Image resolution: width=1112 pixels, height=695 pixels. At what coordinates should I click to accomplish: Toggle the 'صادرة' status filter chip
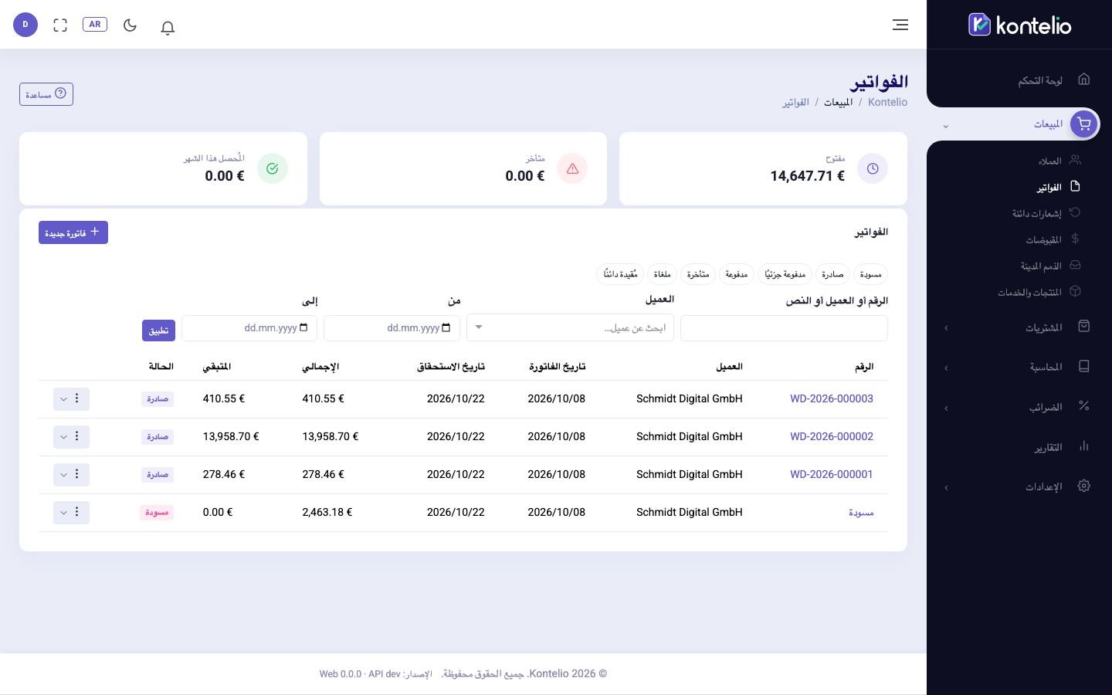click(832, 274)
